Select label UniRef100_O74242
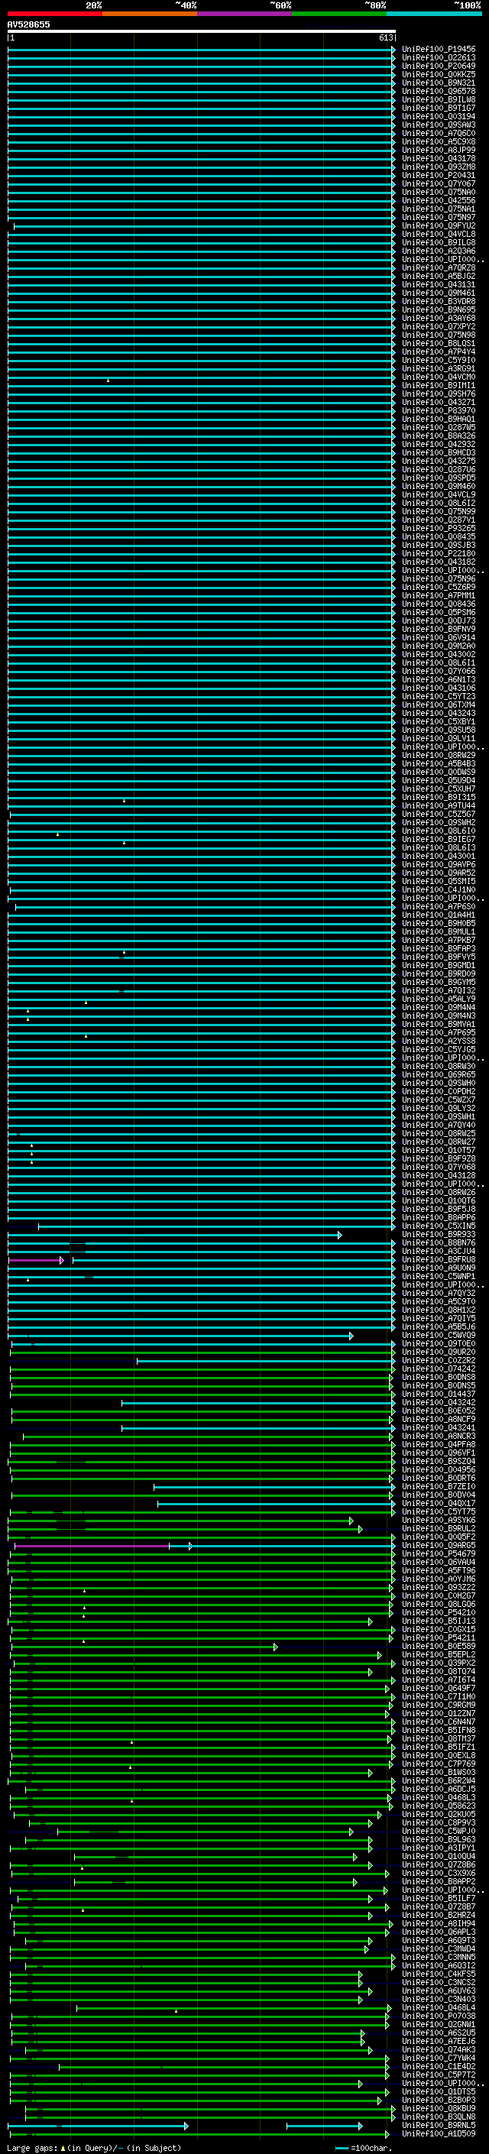The height and width of the screenshot is (2154, 489). tap(438, 1369)
